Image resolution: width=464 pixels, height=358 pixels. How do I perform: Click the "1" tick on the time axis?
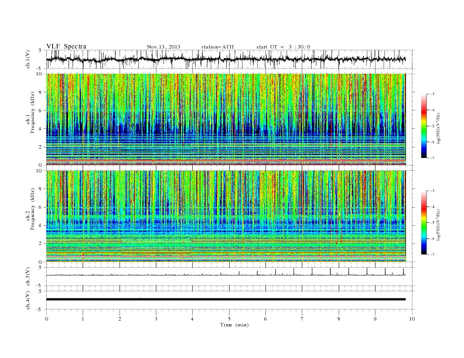pos(83,319)
